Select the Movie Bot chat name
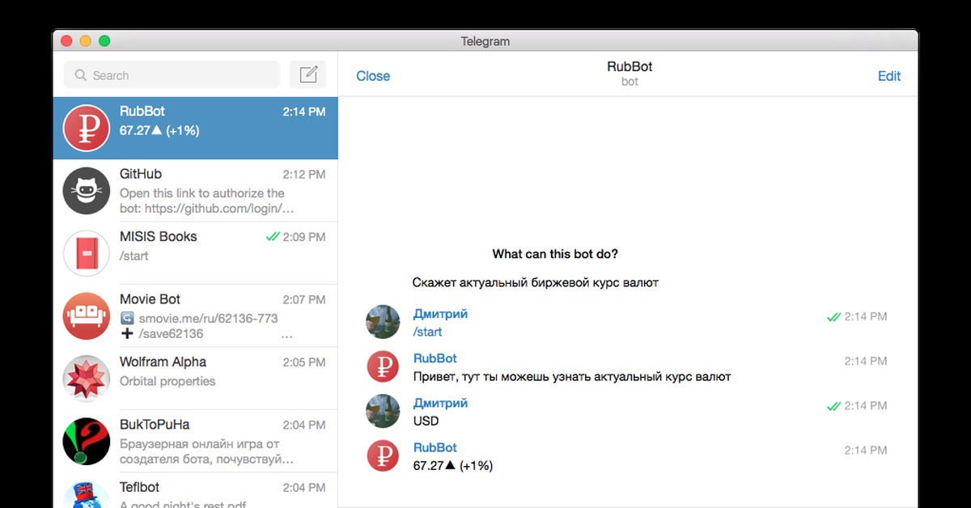 tap(150, 299)
